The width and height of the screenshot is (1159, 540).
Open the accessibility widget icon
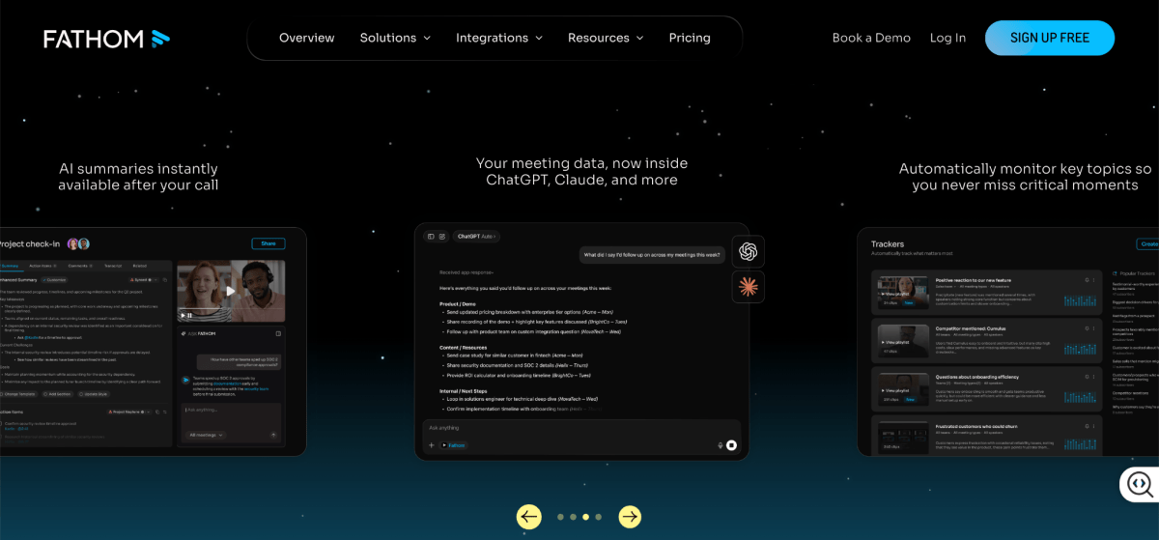click(x=1140, y=483)
